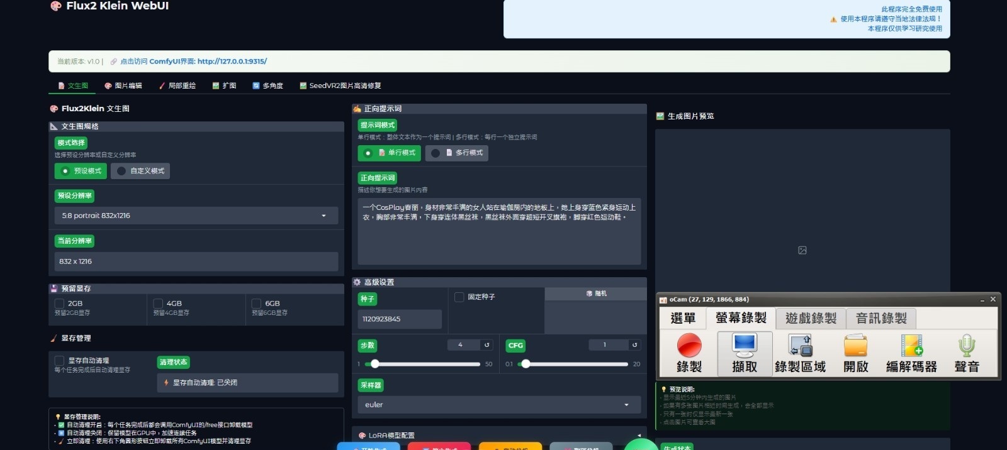Toggle 显存自动清理 checkbox
Screen dimensions: 1007x450
[60, 361]
